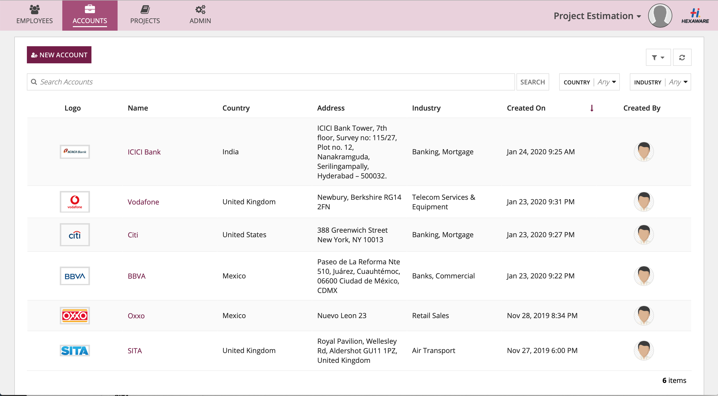Click the Vodafone logo icon

point(75,202)
